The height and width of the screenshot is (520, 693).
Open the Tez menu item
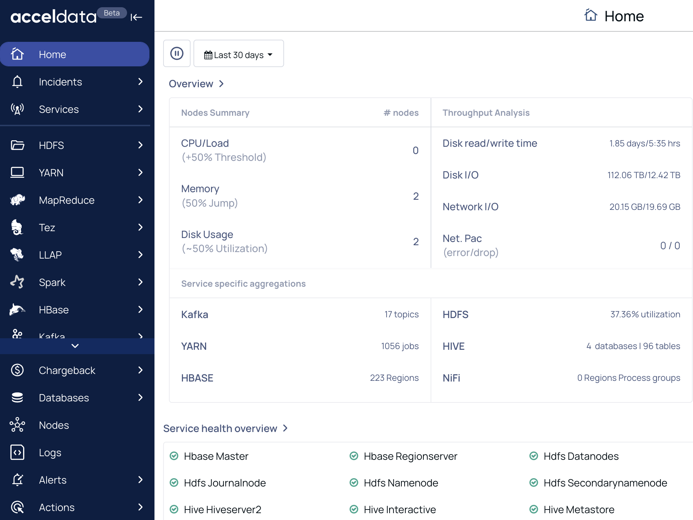(x=75, y=227)
